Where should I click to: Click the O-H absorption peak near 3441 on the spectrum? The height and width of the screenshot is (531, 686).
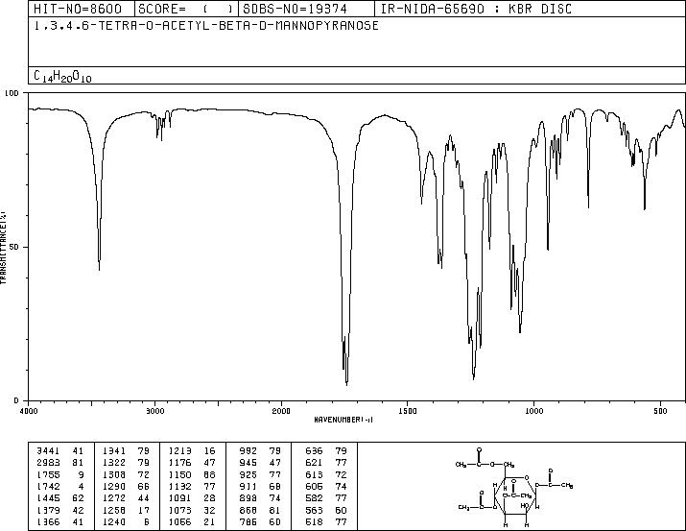click(100, 269)
